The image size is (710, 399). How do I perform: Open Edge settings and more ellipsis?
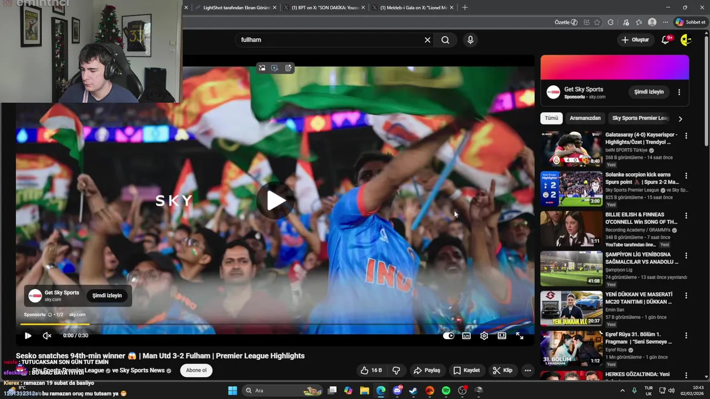(x=665, y=22)
